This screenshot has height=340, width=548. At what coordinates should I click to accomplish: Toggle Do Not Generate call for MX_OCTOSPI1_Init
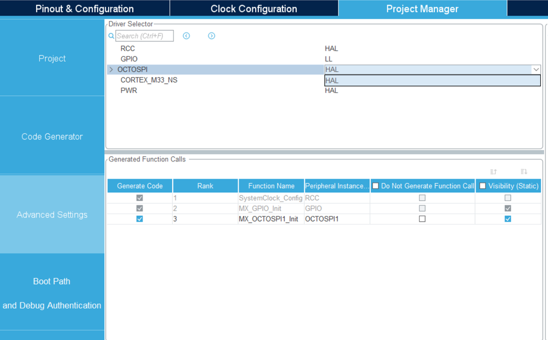pyautogui.click(x=422, y=219)
